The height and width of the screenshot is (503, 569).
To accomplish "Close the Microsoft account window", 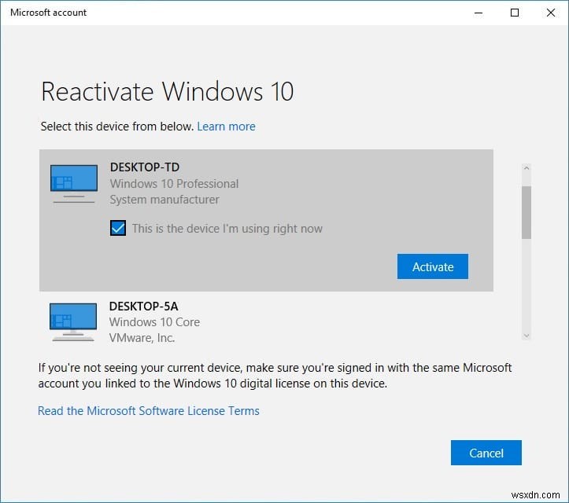I will pyautogui.click(x=550, y=13).
